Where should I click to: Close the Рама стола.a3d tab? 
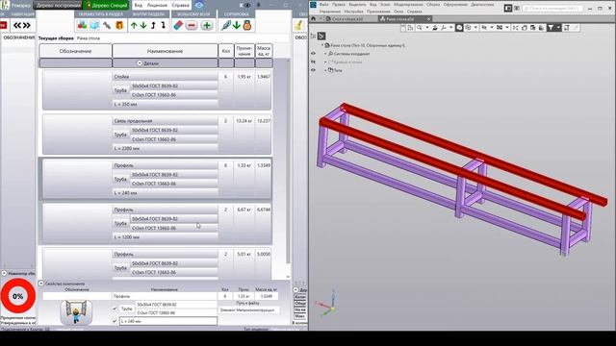point(428,18)
